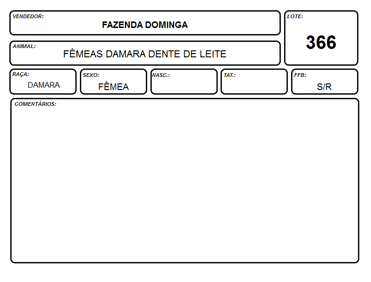Screen dimensions: 371x282
Task: Click the FÊMEAS DAMARA DENTE DE LEITE text
Action: pos(145,54)
